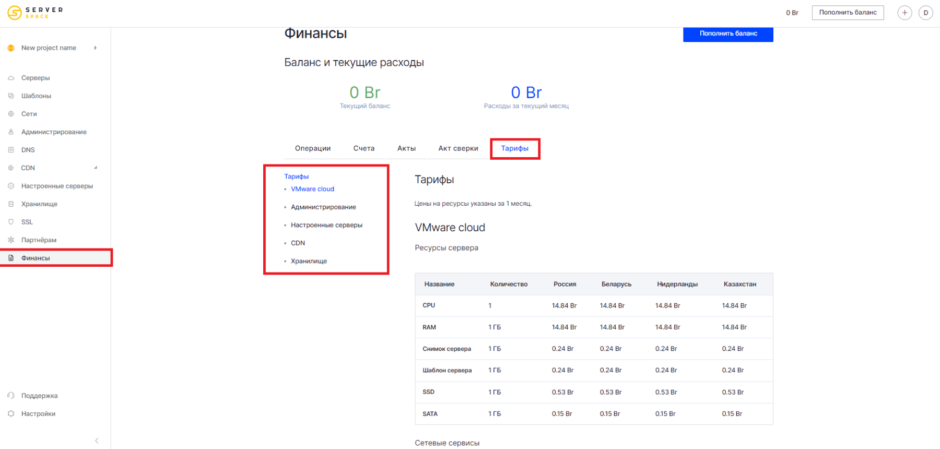Screen dimensions: 940x449
Task: Jump to the VMware cloud section link
Action: [x=312, y=189]
